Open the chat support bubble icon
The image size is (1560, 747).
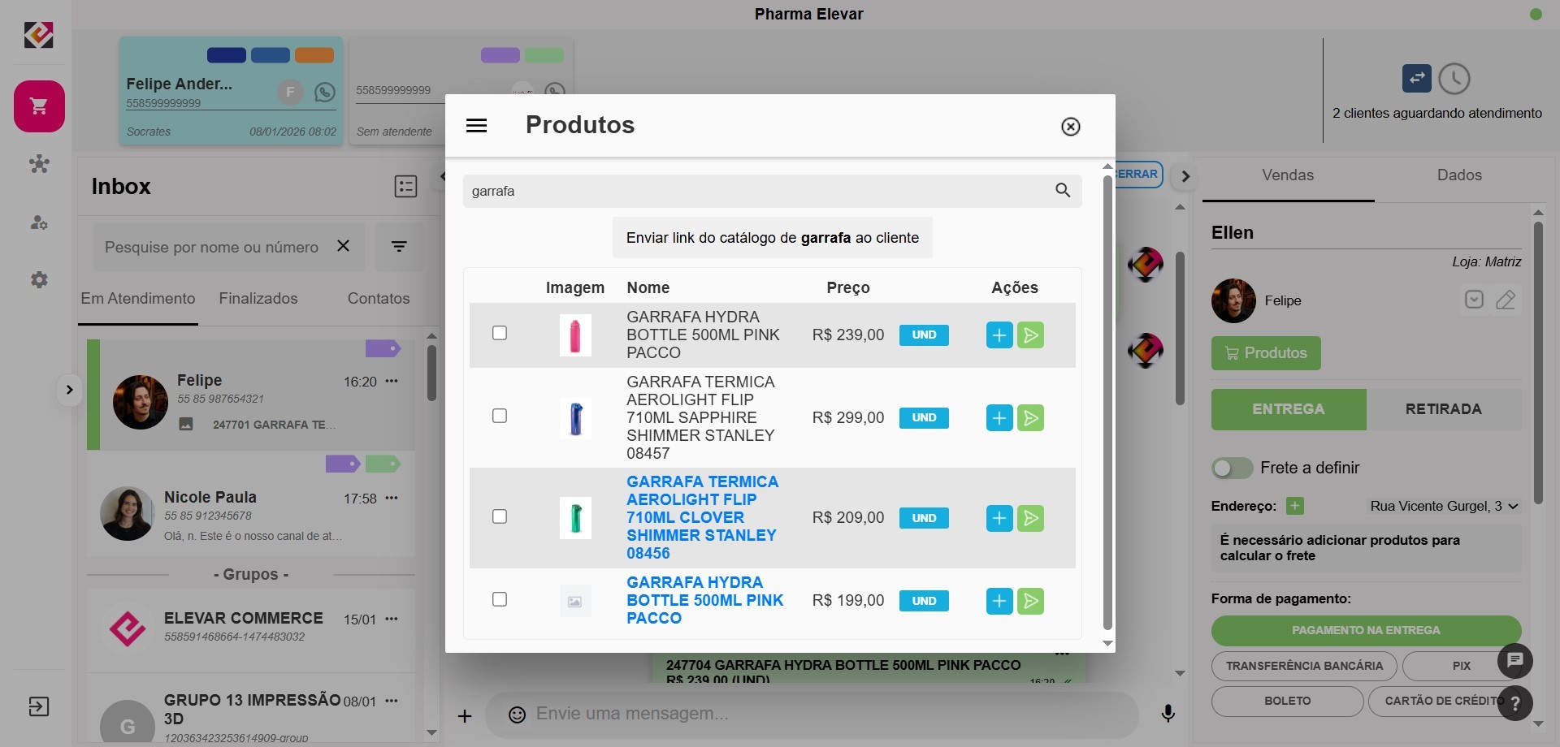click(1515, 661)
